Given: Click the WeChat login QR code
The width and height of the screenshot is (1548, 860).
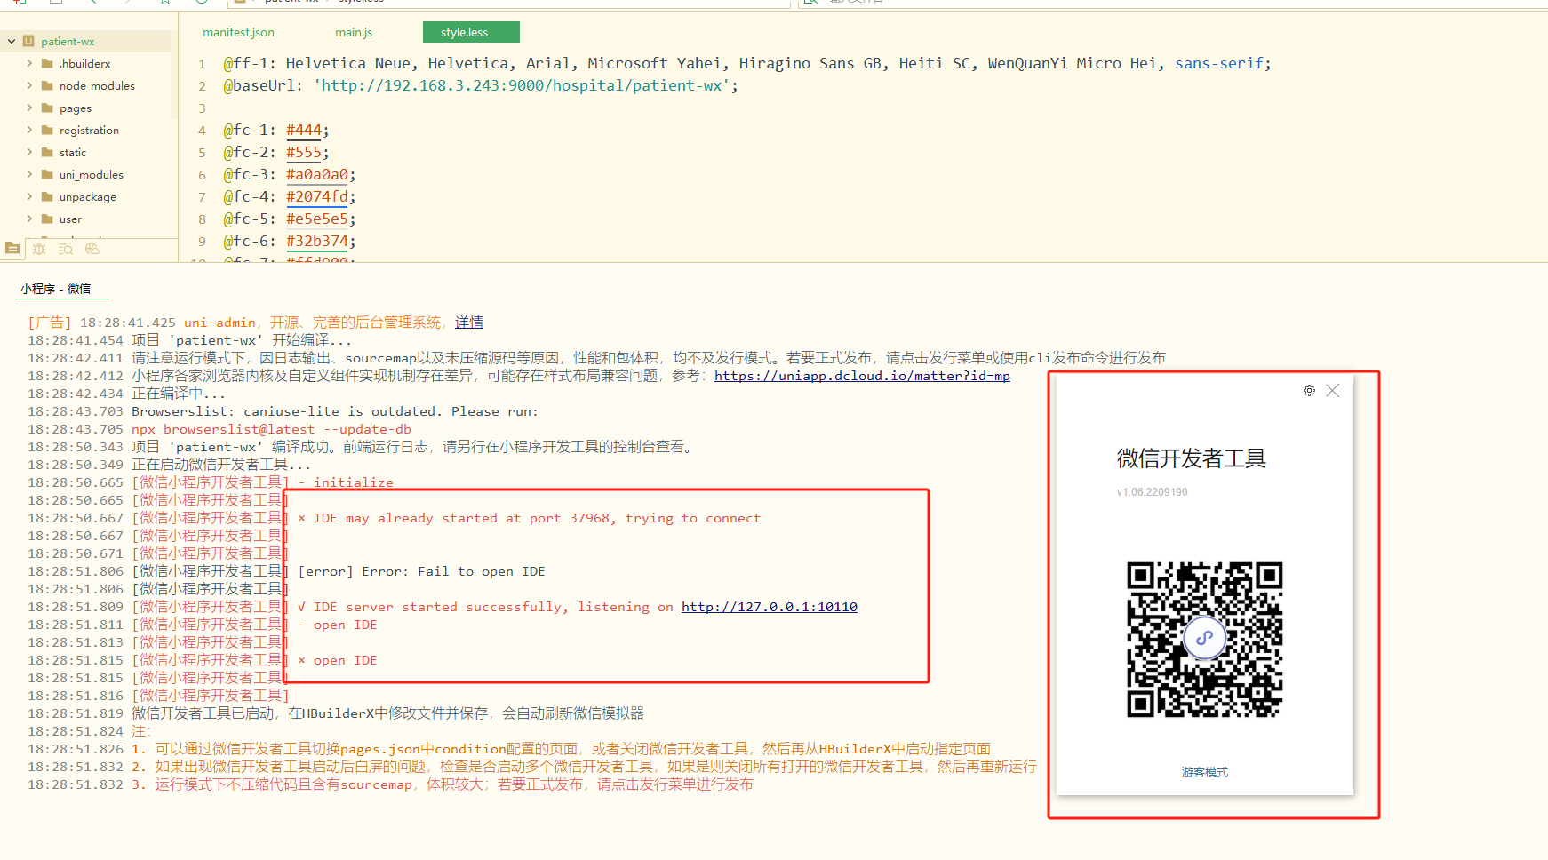Looking at the screenshot, I should point(1205,639).
